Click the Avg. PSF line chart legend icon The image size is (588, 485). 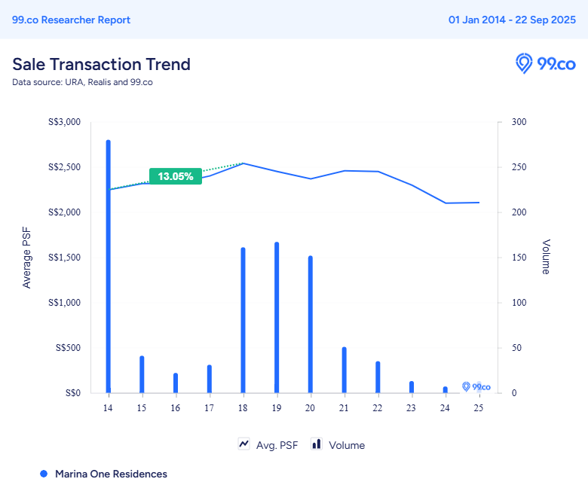click(x=243, y=444)
